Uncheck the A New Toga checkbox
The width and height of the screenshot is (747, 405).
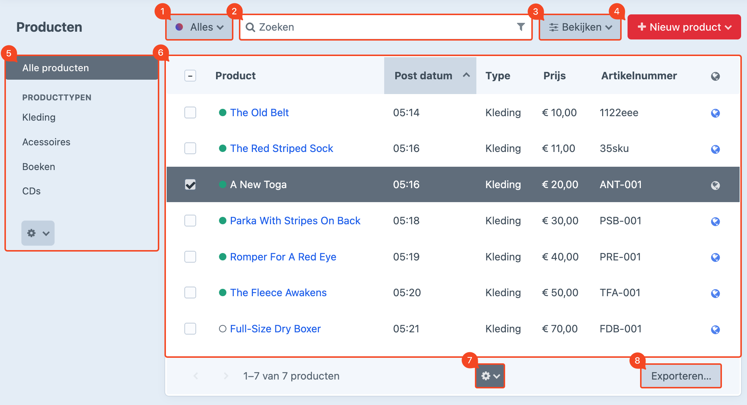pos(190,184)
